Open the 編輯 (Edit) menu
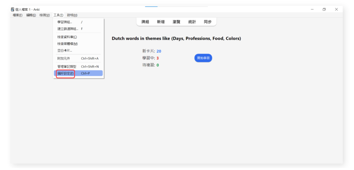The width and height of the screenshot is (354, 170). click(x=31, y=15)
